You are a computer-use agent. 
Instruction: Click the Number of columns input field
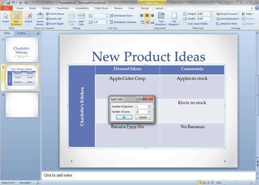(x=141, y=106)
